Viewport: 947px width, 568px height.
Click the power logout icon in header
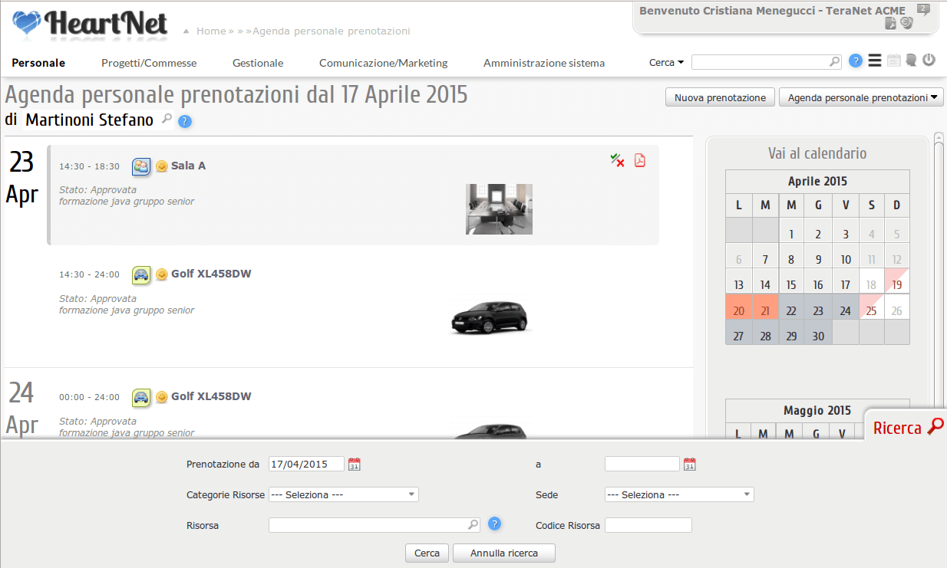point(929,60)
